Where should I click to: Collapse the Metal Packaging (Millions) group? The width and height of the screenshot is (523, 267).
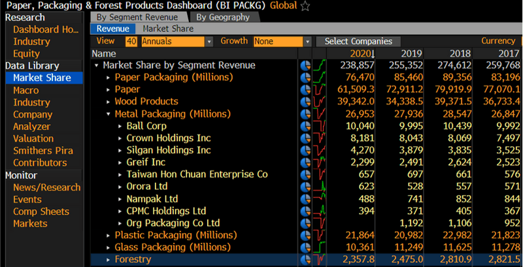pyautogui.click(x=109, y=114)
